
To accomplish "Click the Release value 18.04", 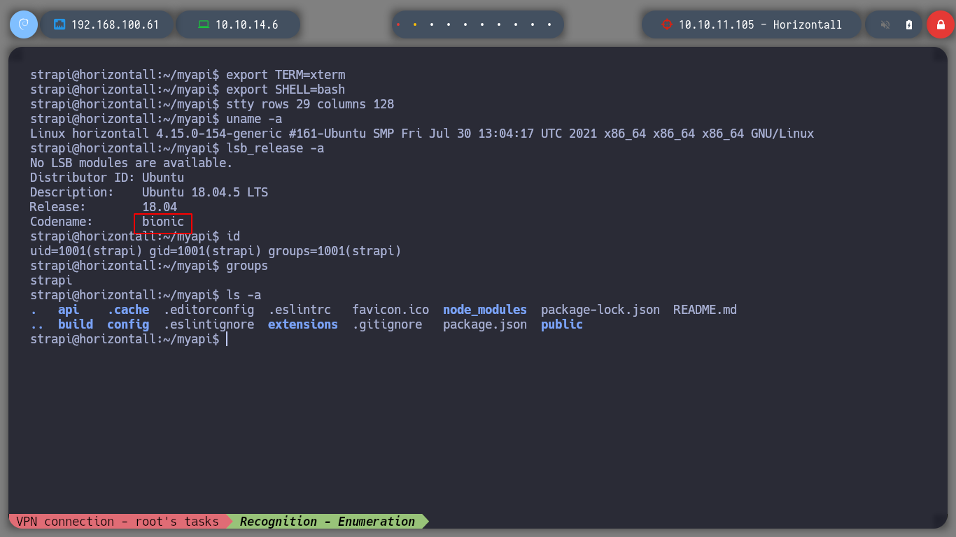I will (160, 207).
